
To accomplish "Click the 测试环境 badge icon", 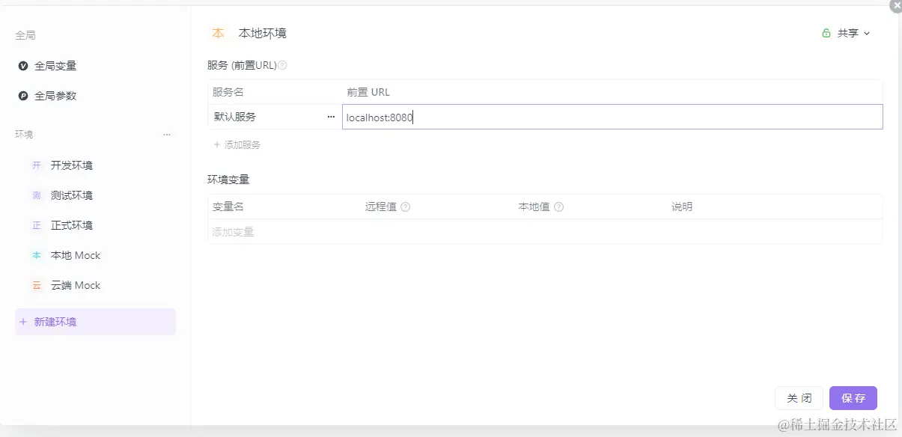I will click(x=37, y=195).
